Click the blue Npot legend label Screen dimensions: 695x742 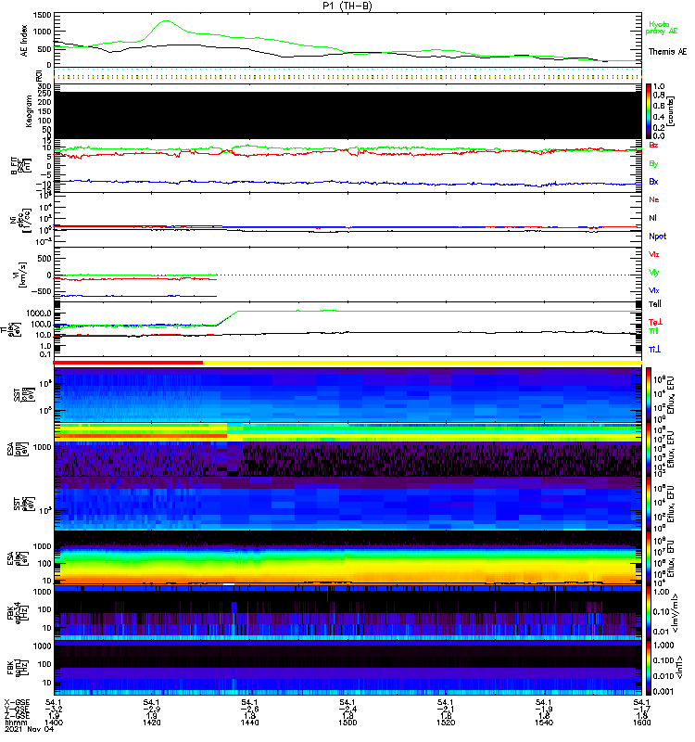658,237
